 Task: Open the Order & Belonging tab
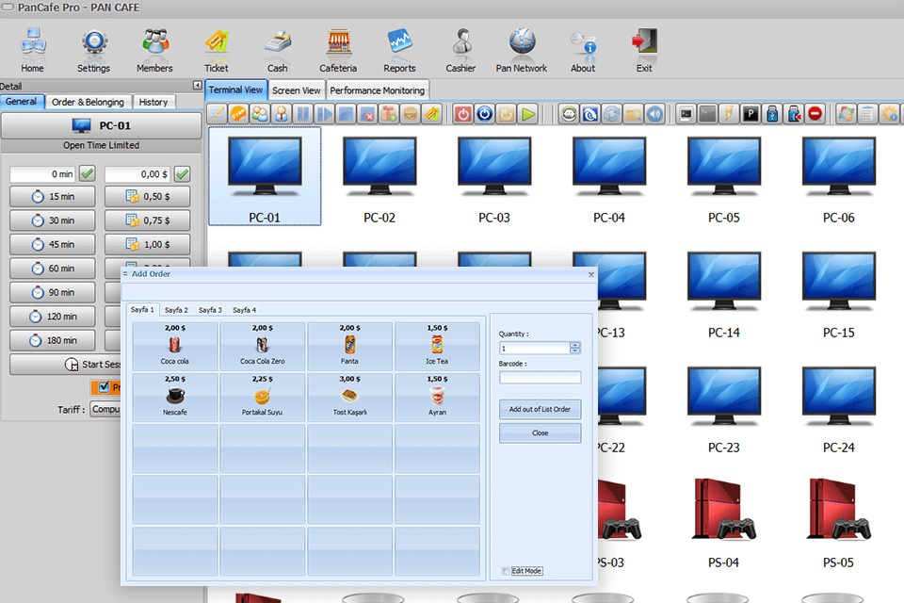point(88,102)
